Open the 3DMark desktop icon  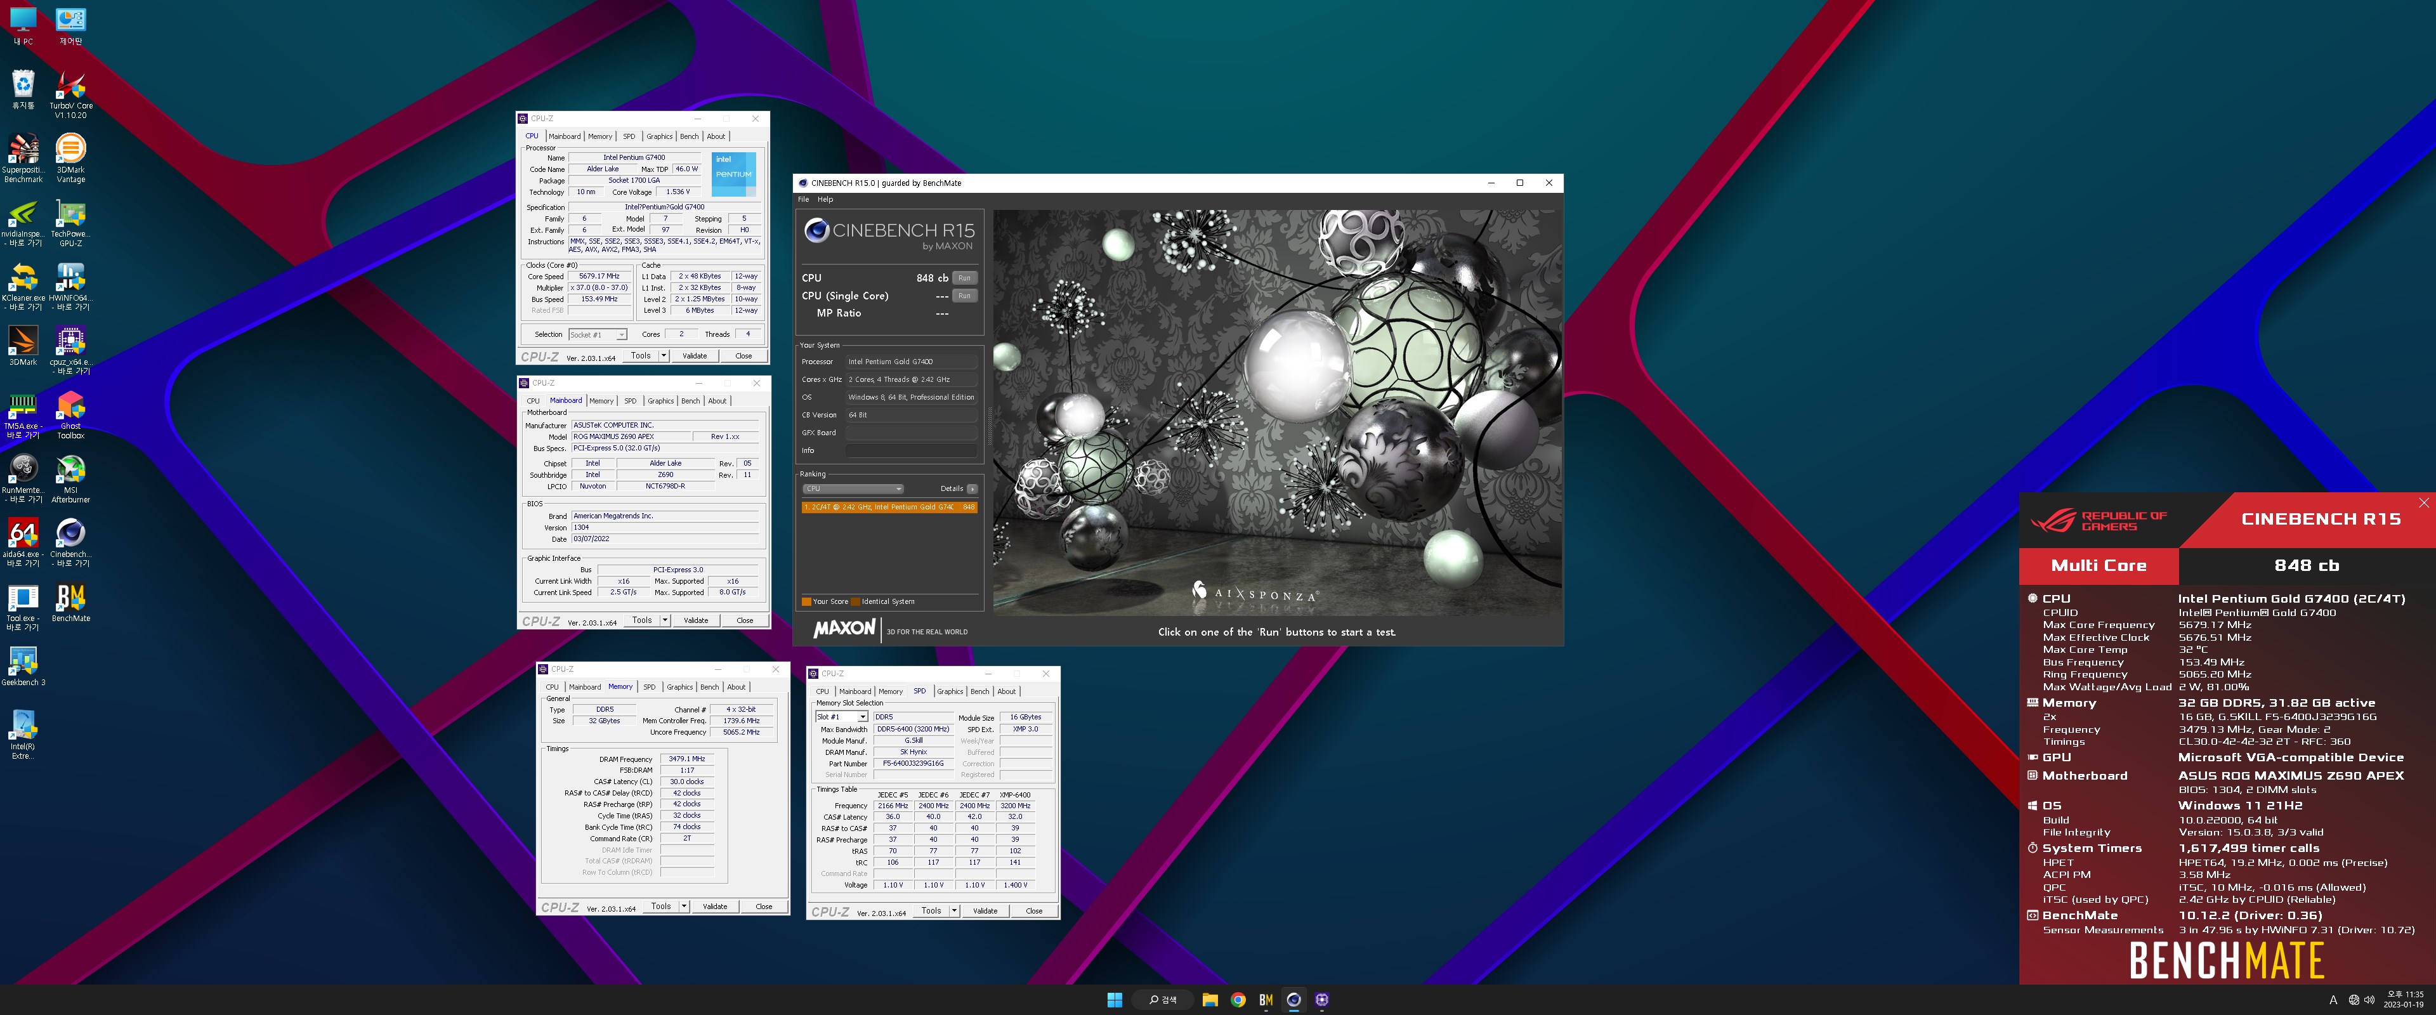coord(23,345)
